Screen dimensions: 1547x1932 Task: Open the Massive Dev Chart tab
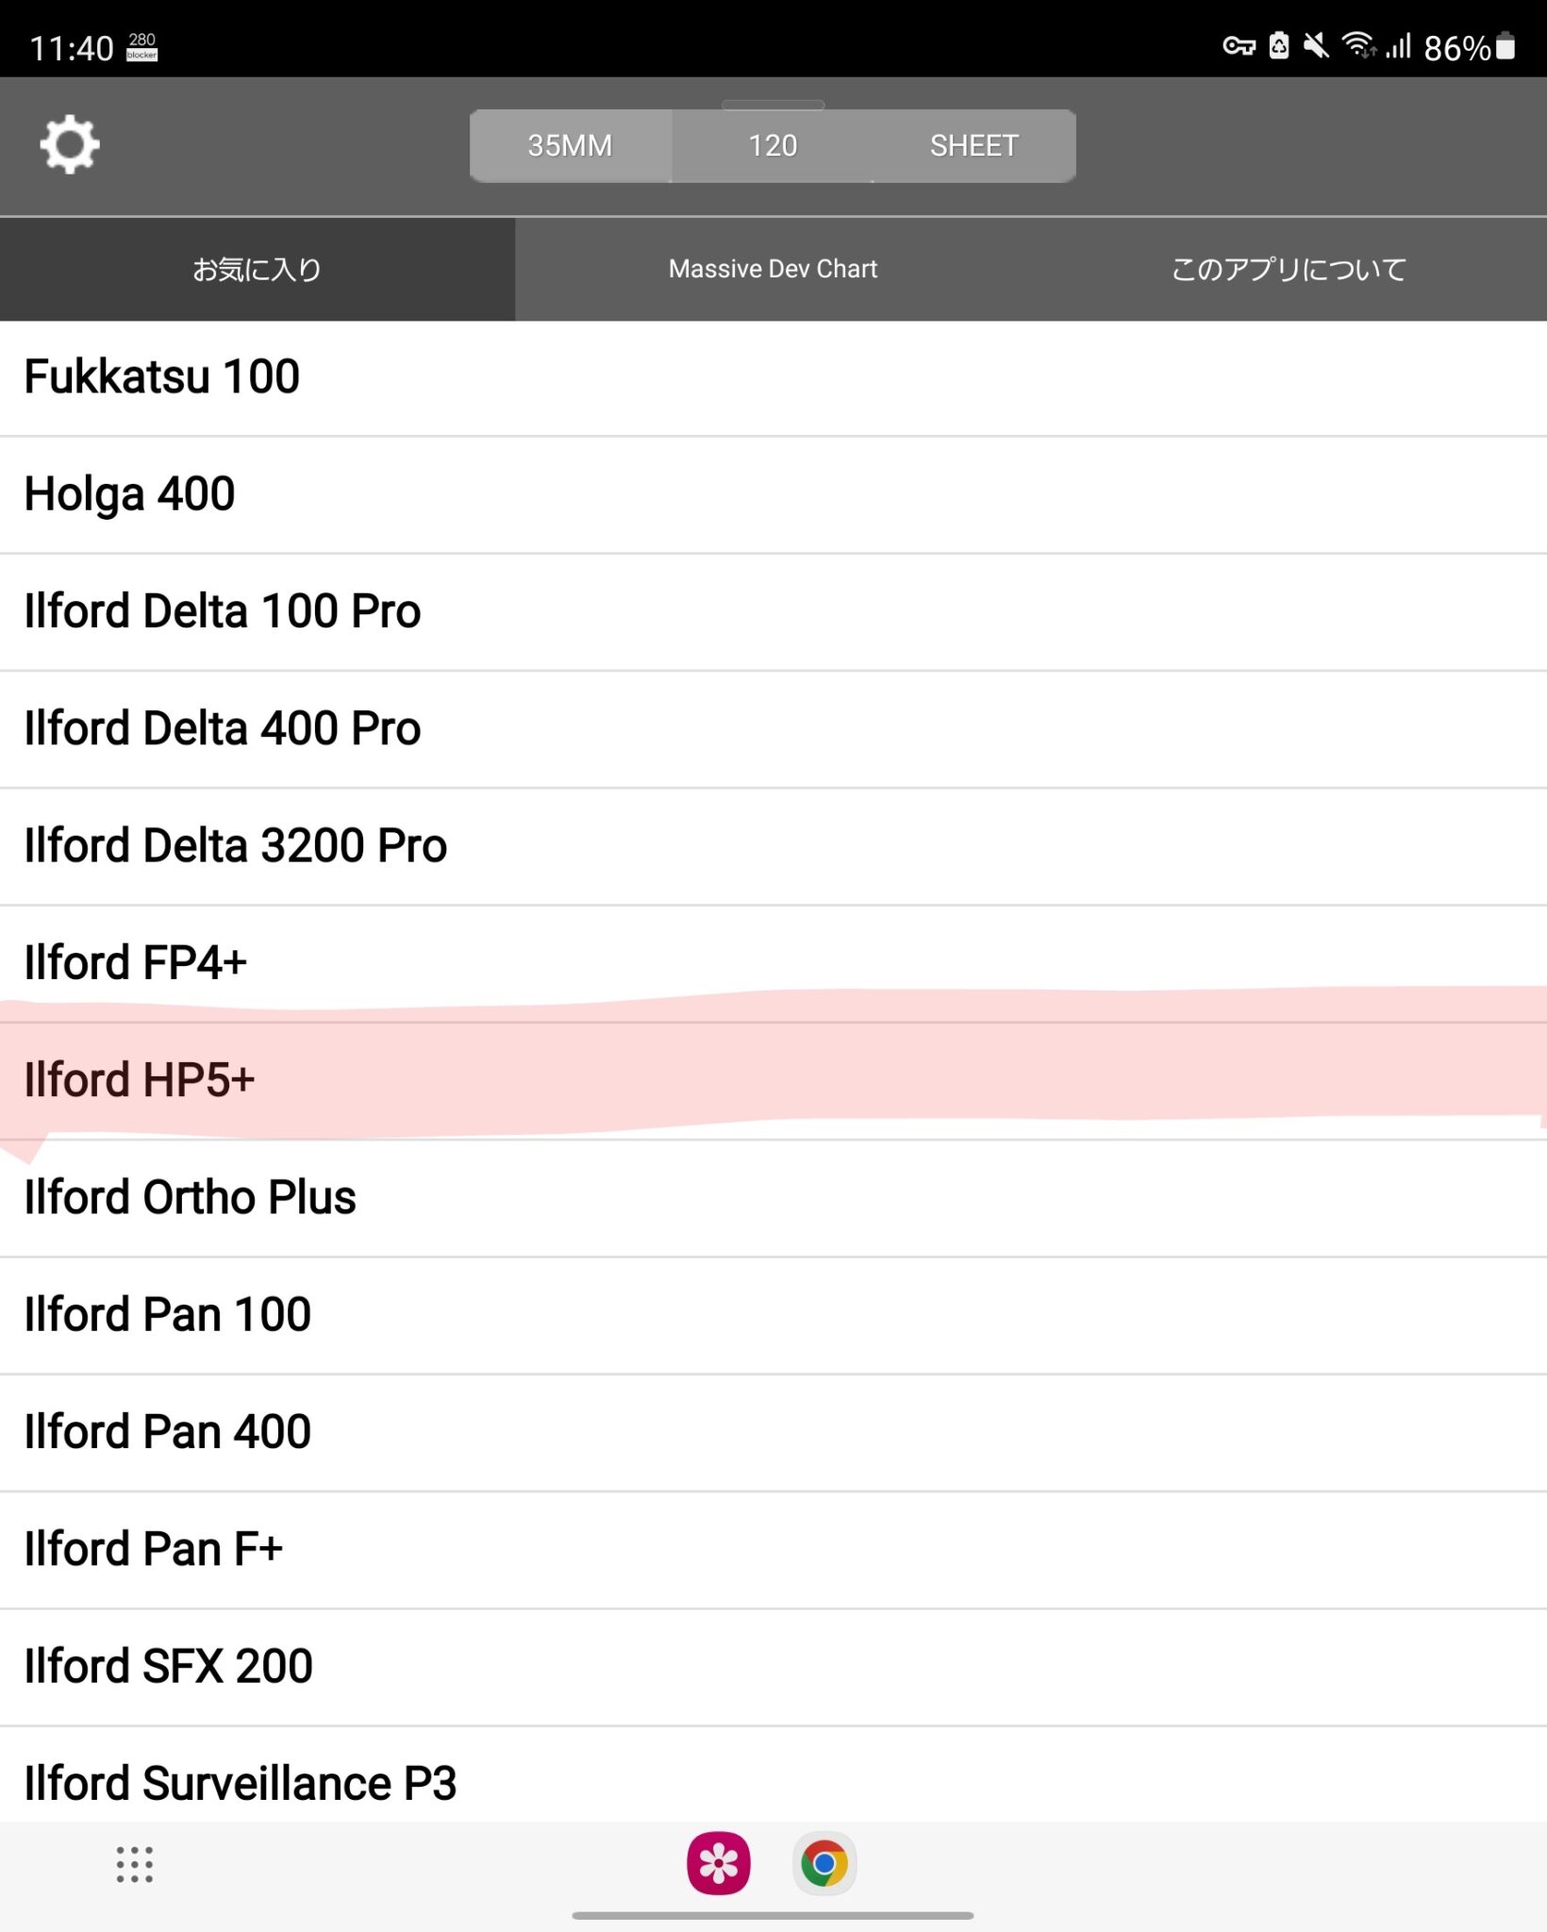(773, 270)
